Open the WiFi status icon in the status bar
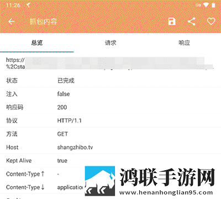The image size is (221, 199). coord(206,5)
